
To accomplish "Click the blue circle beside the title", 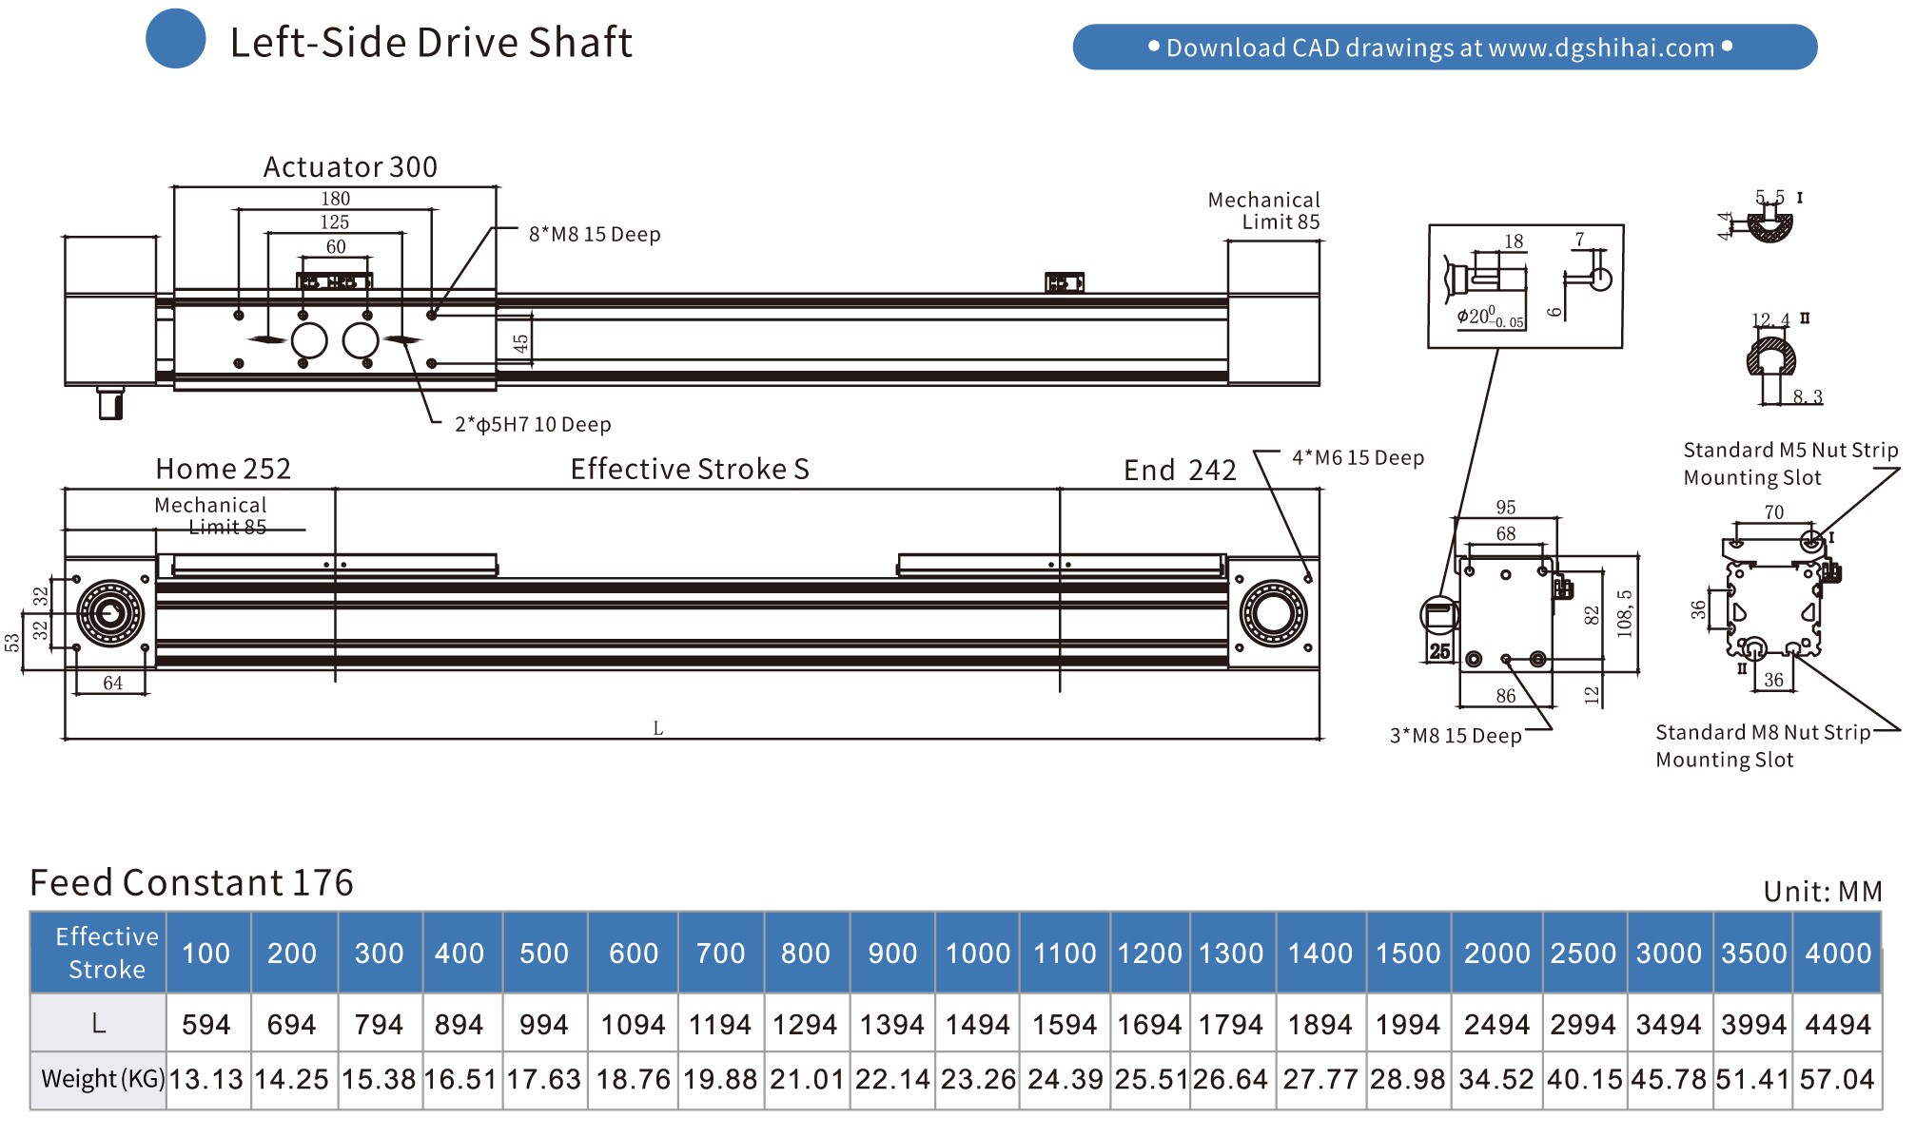I will [x=175, y=39].
